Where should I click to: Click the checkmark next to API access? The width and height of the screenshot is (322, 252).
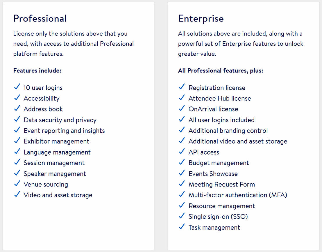click(x=182, y=151)
